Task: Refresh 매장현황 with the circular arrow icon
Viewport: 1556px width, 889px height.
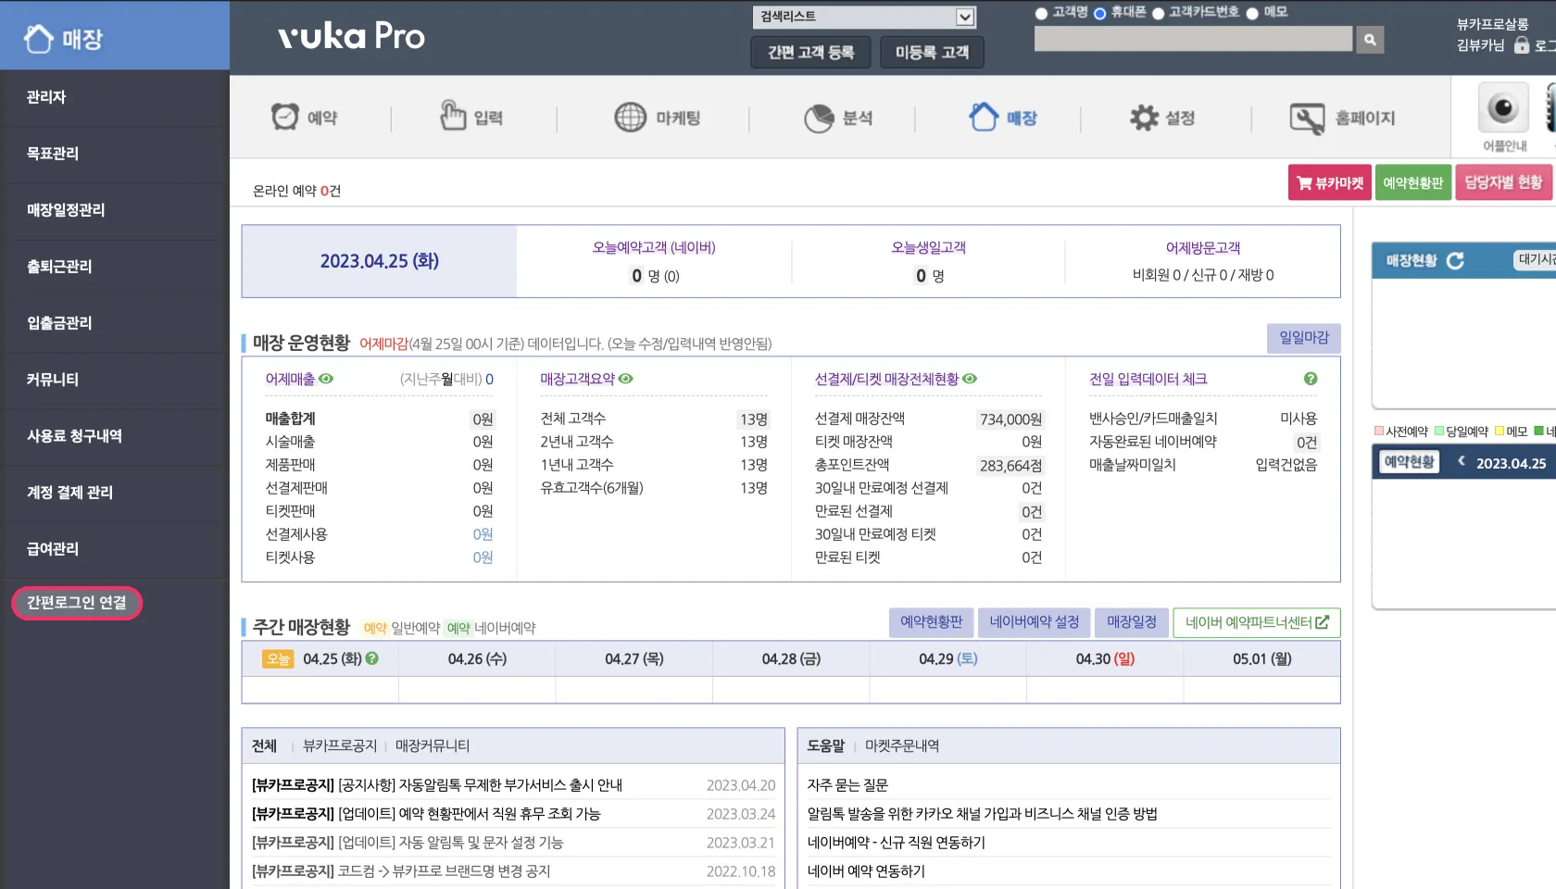Action: tap(1455, 260)
